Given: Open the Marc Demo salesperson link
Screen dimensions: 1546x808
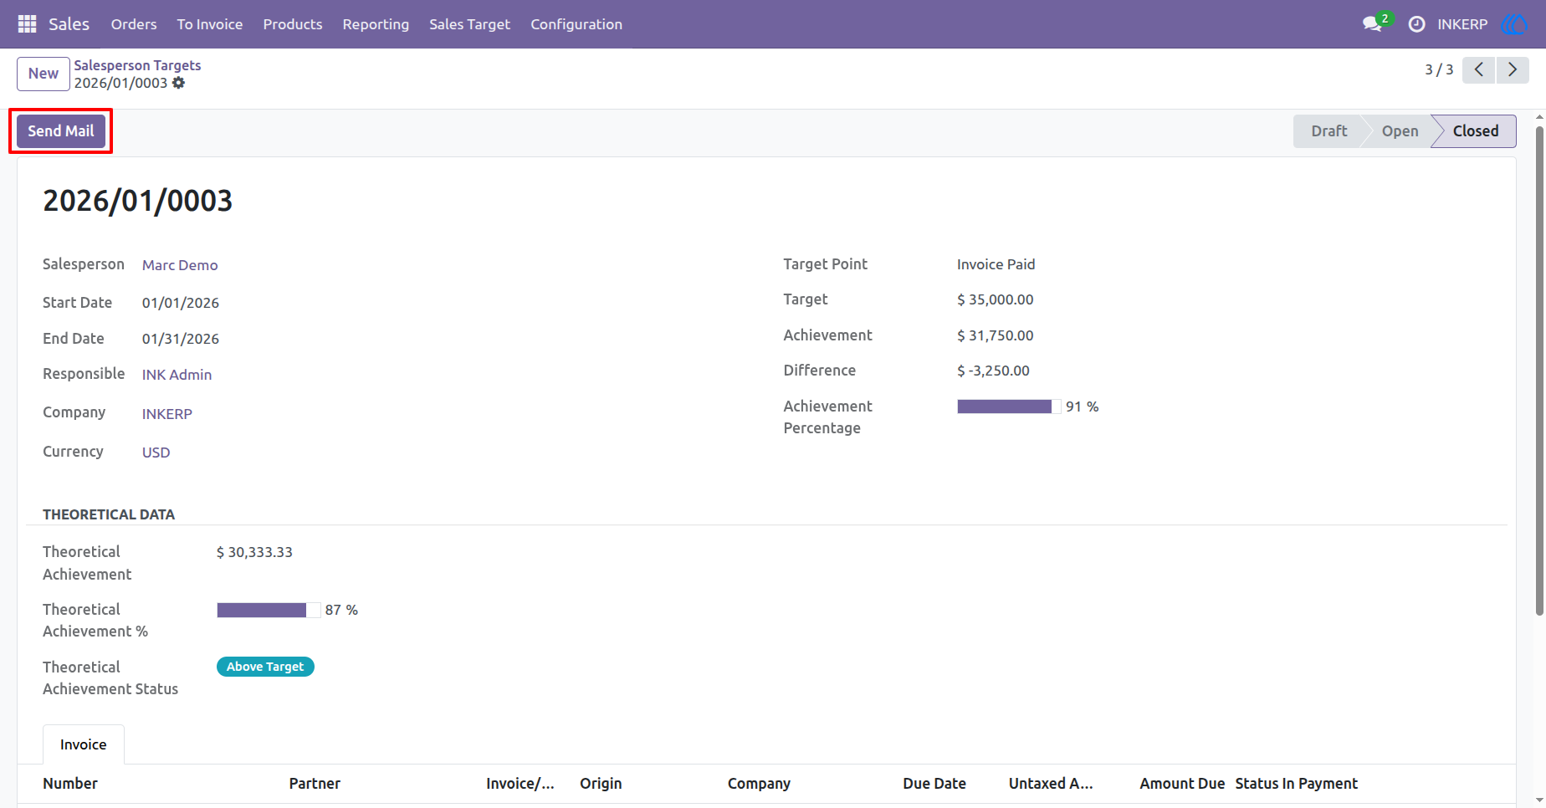Looking at the screenshot, I should (180, 265).
